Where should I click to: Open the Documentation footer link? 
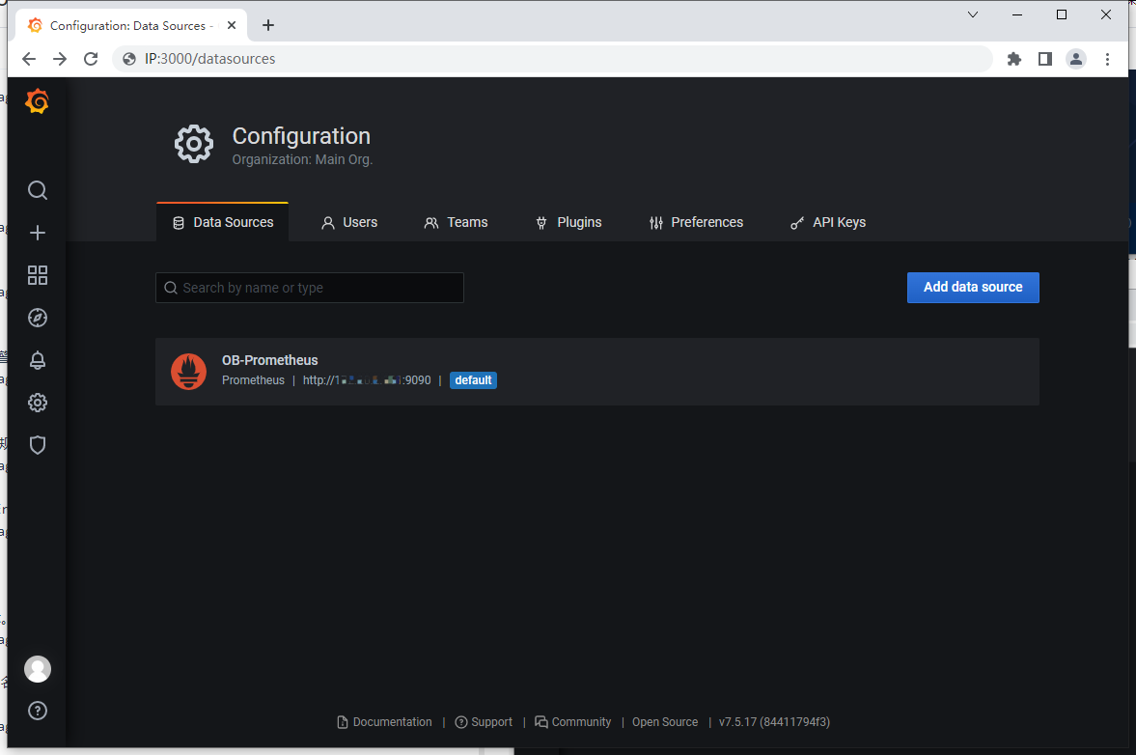pyautogui.click(x=385, y=722)
